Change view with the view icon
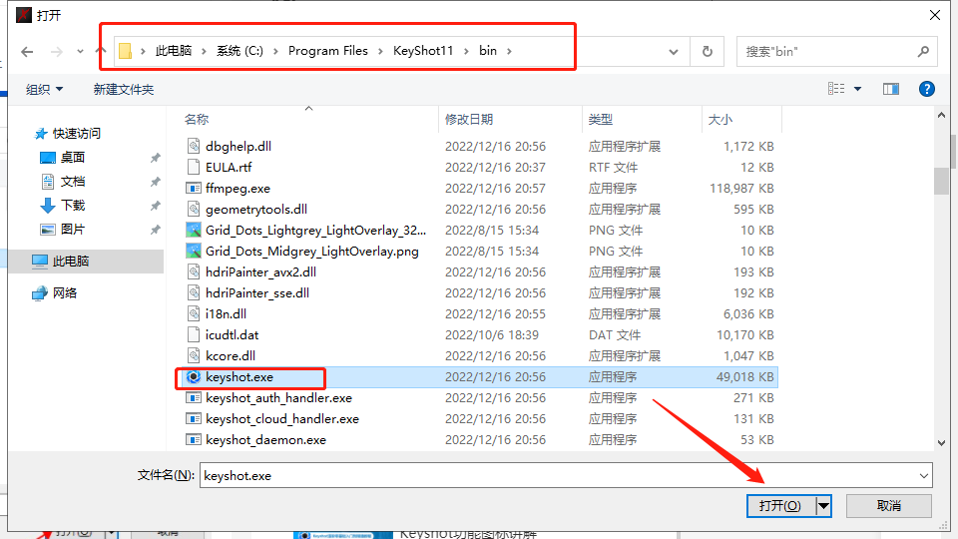 pos(836,89)
